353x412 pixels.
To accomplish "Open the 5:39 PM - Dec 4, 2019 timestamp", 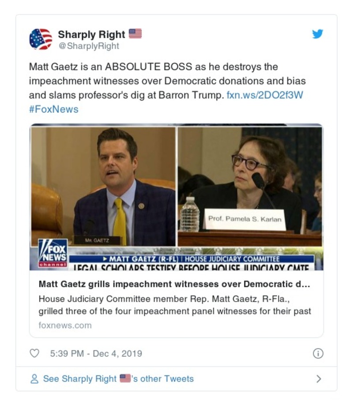I will tap(96, 353).
